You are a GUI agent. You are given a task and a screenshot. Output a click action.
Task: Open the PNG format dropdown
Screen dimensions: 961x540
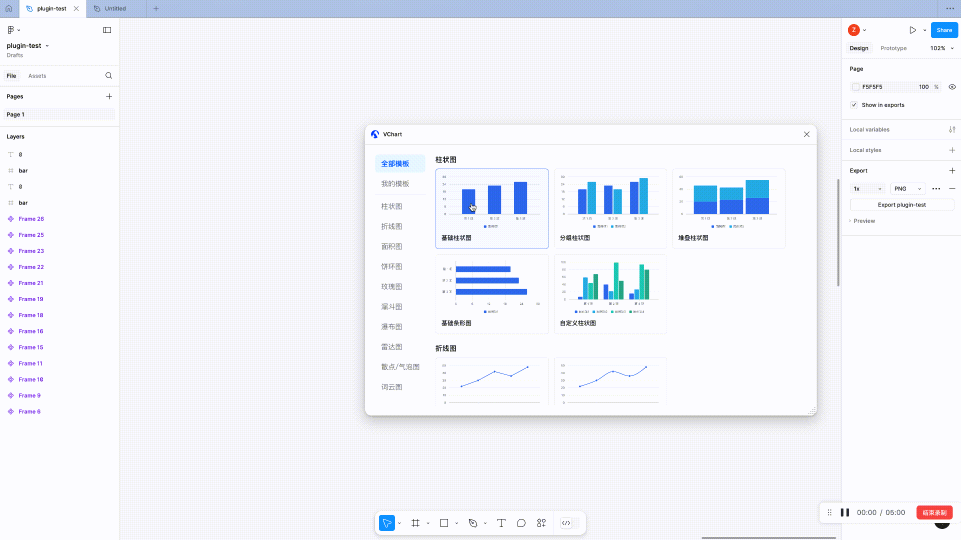coord(908,189)
